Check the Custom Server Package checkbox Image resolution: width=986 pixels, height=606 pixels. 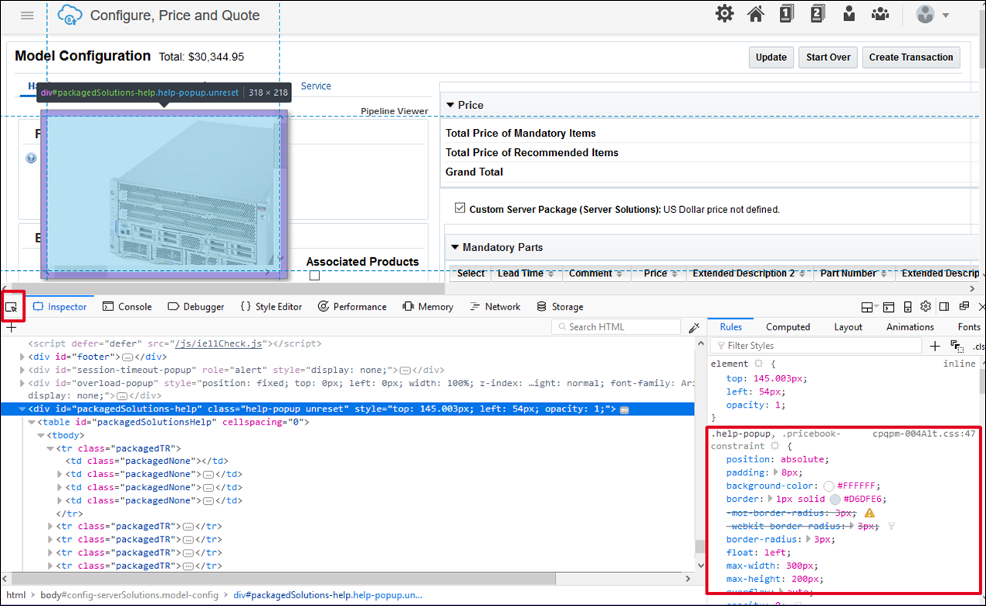[459, 207]
